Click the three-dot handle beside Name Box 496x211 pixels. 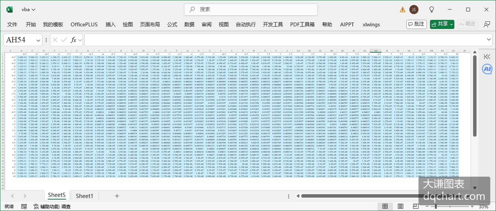[46, 40]
